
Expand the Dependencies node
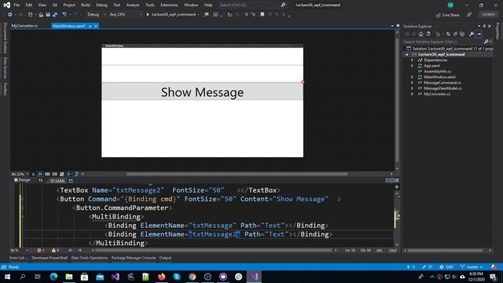click(412, 60)
